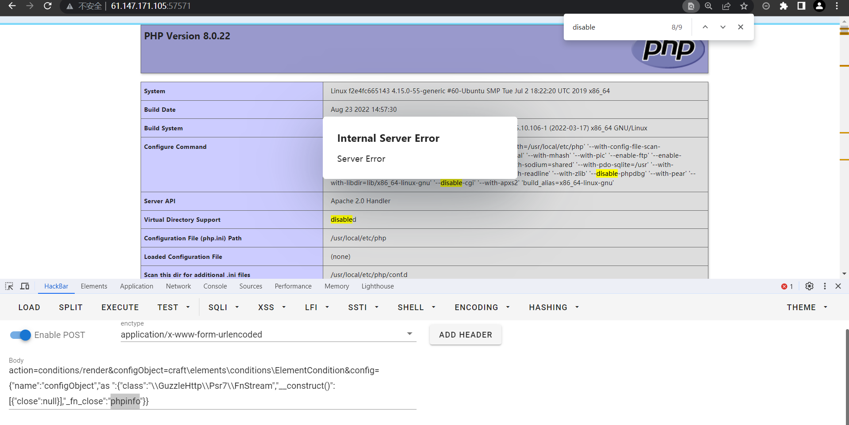Open the Performance tab
The width and height of the screenshot is (849, 425).
[x=293, y=286]
